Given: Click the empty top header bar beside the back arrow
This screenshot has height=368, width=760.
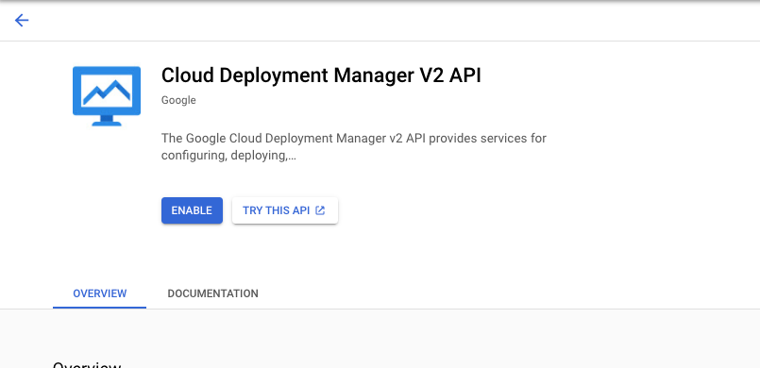Looking at the screenshot, I should [x=388, y=21].
